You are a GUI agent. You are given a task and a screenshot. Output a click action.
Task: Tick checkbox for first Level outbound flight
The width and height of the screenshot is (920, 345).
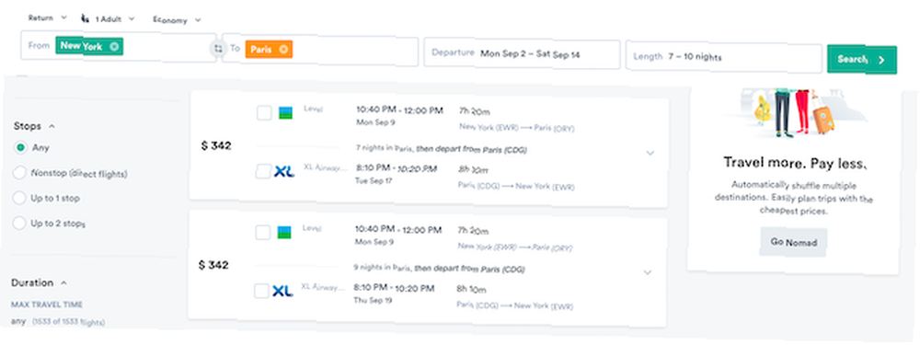264,112
